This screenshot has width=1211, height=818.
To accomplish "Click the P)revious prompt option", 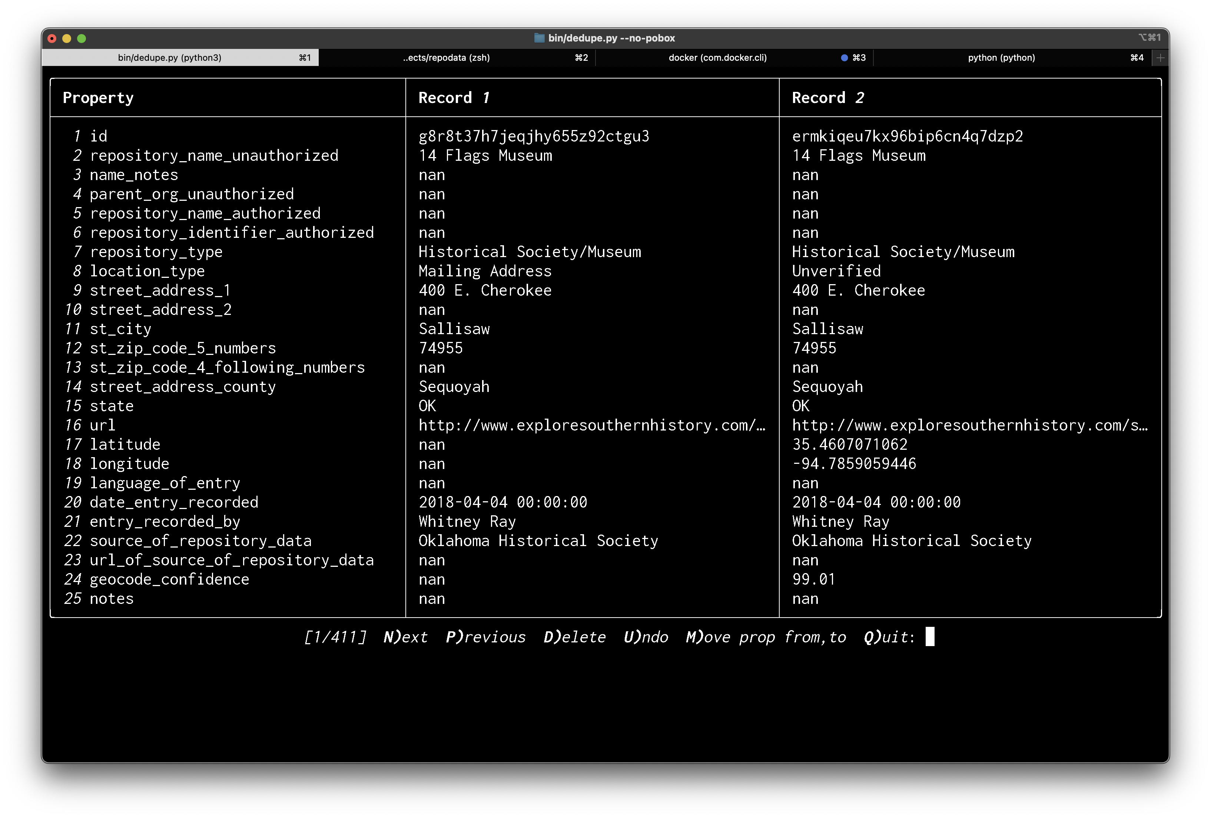I will pyautogui.click(x=486, y=637).
